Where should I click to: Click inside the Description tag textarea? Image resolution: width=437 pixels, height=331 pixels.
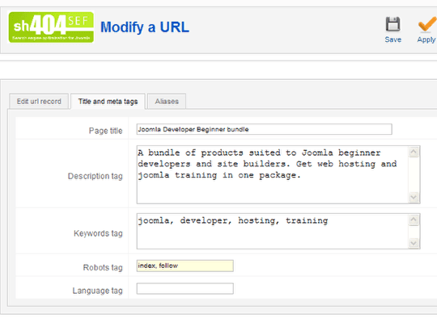274,174
